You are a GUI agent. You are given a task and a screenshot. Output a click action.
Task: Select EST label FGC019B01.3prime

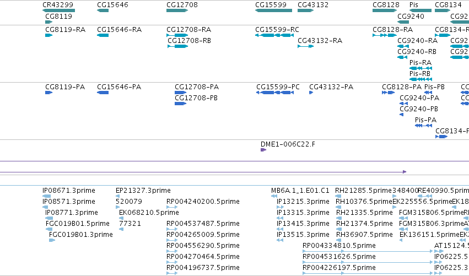[x=81, y=235]
